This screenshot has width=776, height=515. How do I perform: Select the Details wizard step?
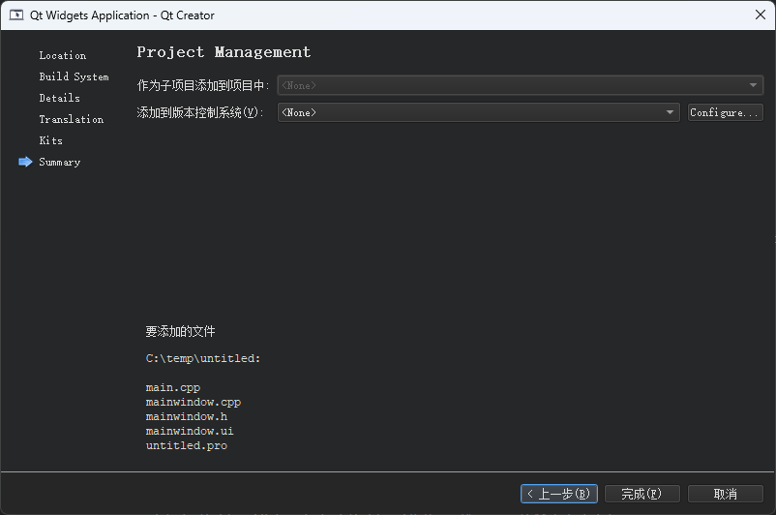59,98
